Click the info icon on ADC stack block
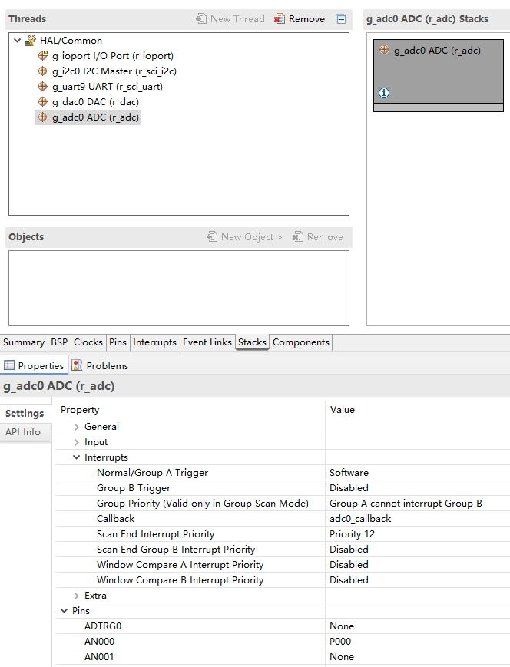 384,93
